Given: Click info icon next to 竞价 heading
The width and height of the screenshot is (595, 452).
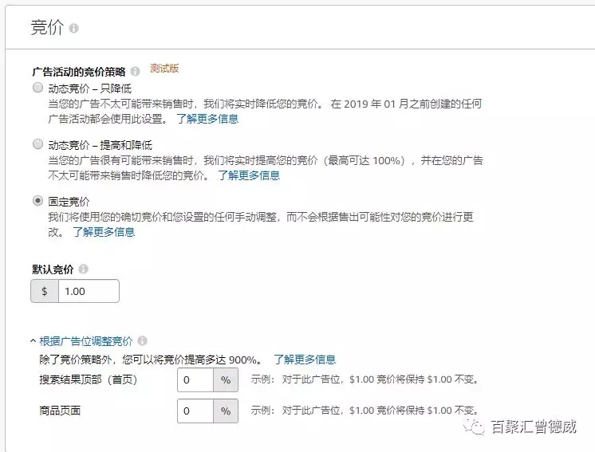Looking at the screenshot, I should [x=74, y=28].
